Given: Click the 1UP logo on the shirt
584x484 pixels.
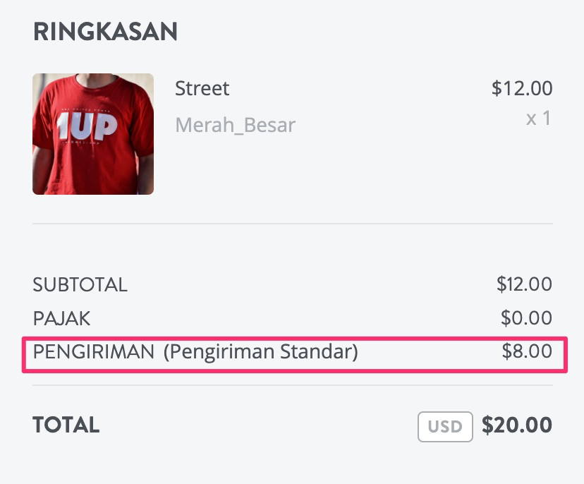Looking at the screenshot, I should [x=87, y=126].
